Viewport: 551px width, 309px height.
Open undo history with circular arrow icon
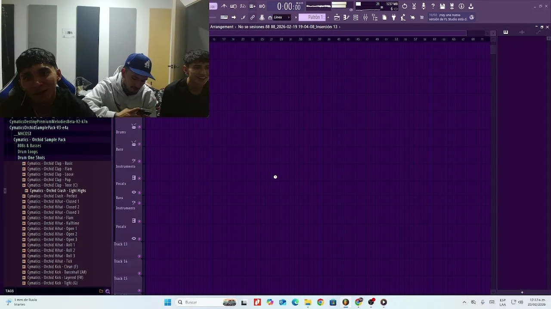[404, 6]
